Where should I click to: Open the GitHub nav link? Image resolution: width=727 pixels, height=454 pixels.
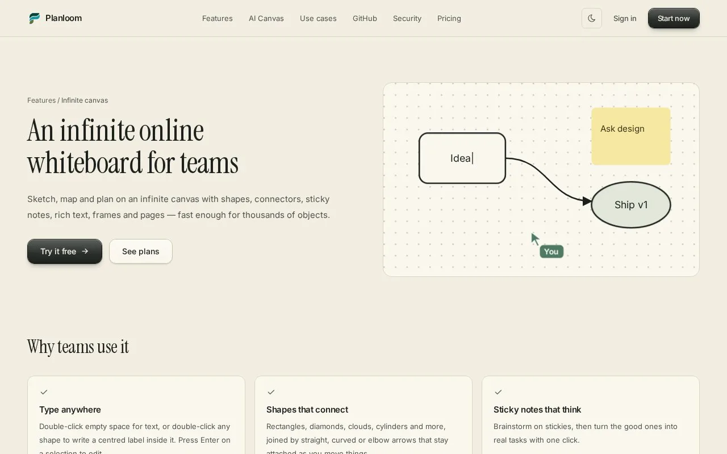[x=365, y=18]
